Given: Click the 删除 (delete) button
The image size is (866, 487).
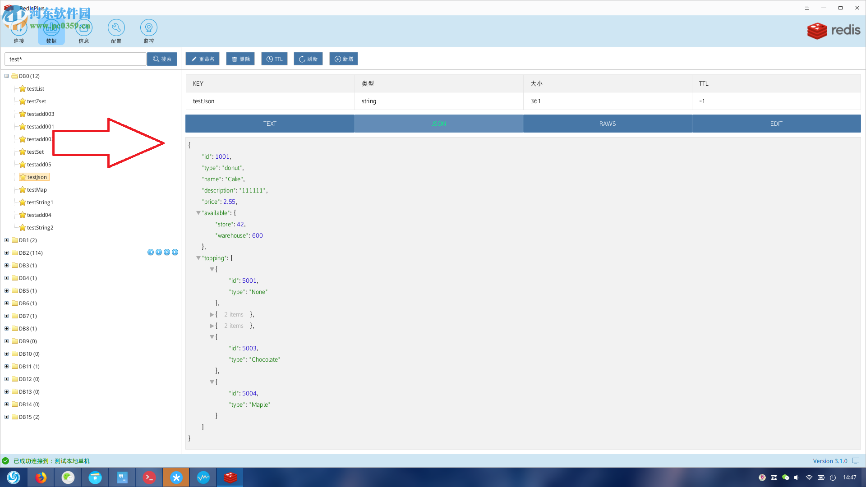Looking at the screenshot, I should pos(240,59).
